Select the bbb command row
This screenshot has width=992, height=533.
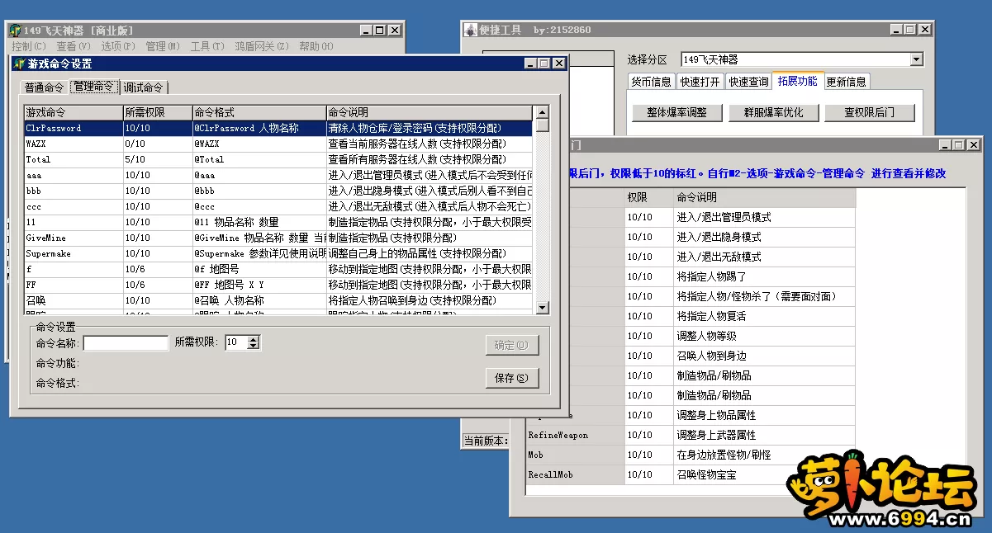278,191
